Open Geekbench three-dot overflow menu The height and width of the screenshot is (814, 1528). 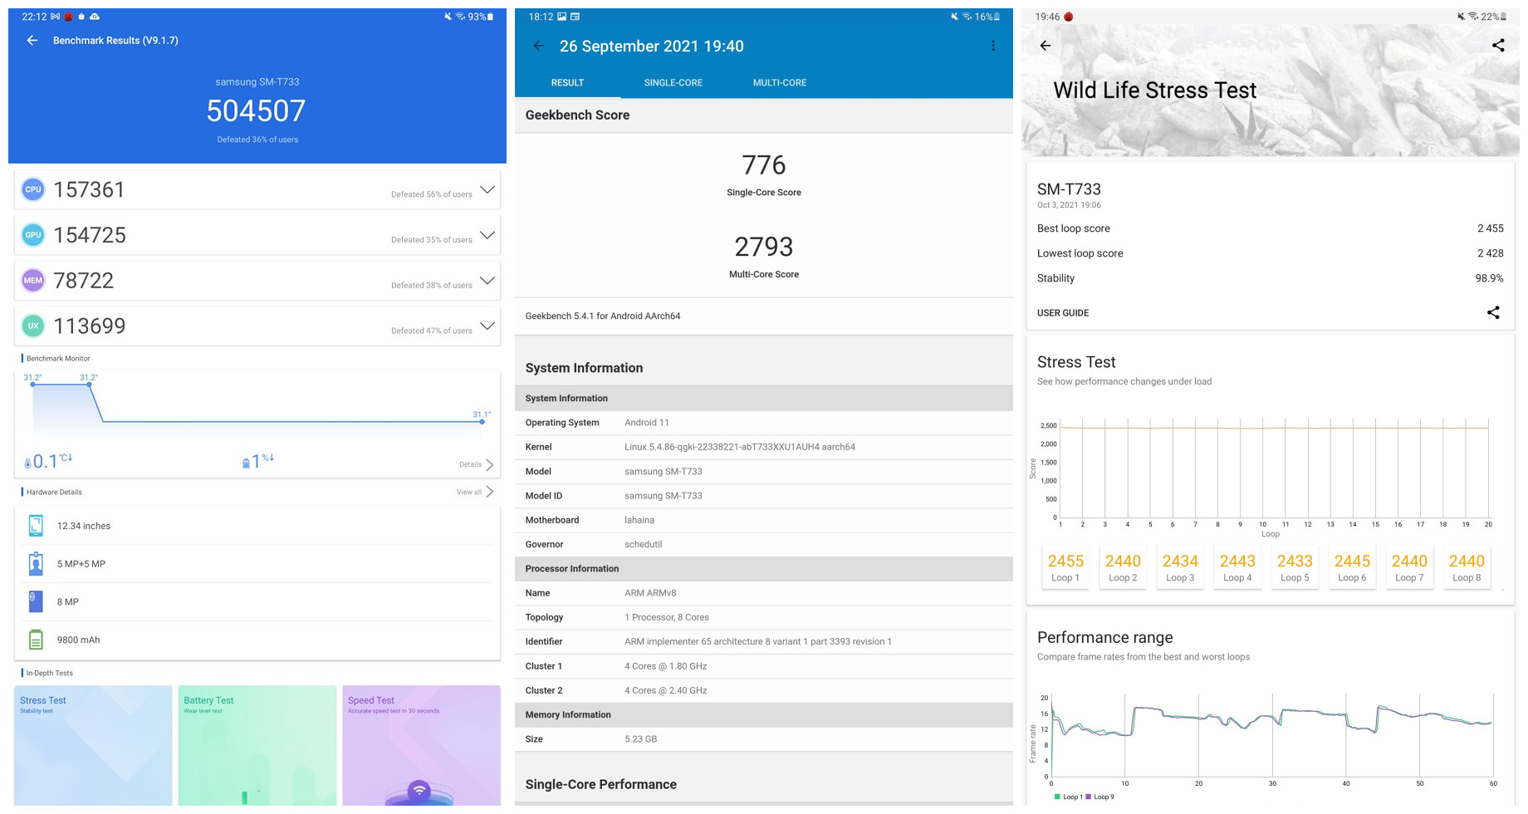click(x=992, y=47)
